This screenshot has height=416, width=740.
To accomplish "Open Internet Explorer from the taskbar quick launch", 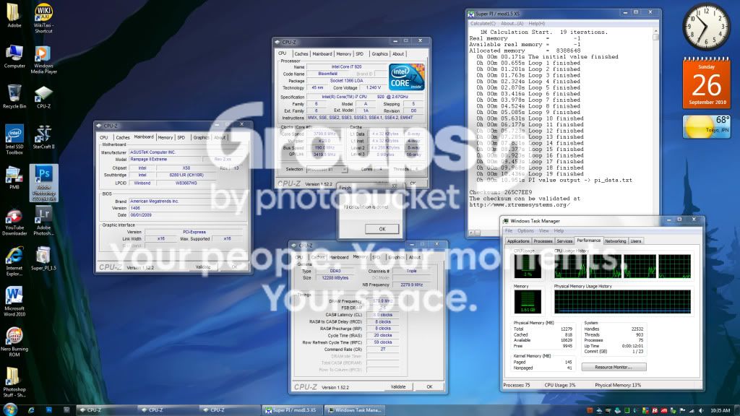I will tap(31, 410).
